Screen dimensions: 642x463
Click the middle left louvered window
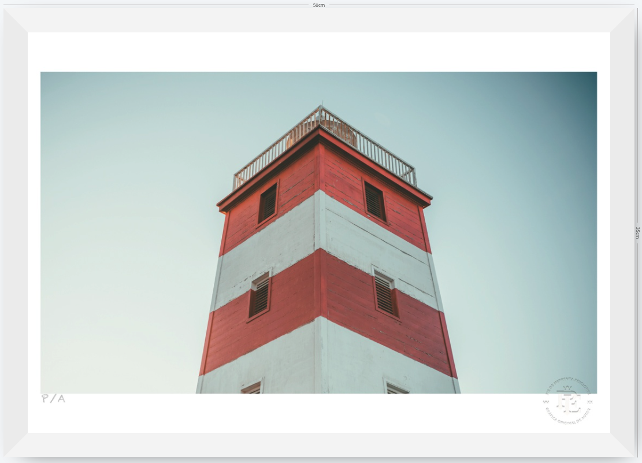(259, 295)
